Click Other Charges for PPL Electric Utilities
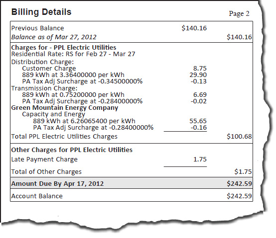The width and height of the screenshot is (276, 238). coord(72,150)
